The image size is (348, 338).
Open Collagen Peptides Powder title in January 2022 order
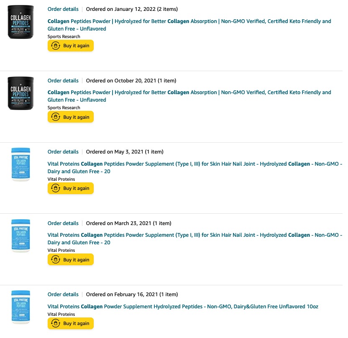[x=189, y=25]
